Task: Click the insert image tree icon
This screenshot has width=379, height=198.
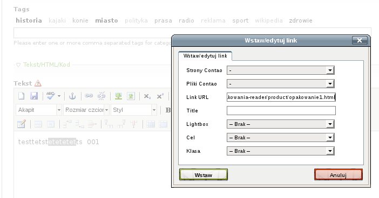Action: (118, 96)
